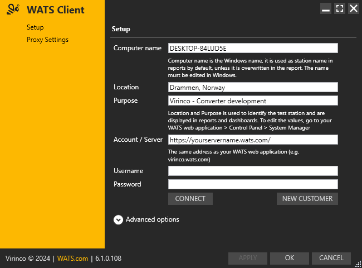
Task: Click the Setup section heading
Action: click(121, 29)
